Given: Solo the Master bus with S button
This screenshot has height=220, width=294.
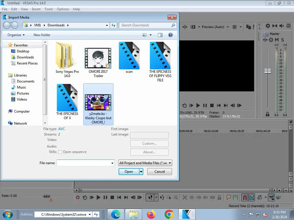Looking at the screenshot, I should point(283,40).
